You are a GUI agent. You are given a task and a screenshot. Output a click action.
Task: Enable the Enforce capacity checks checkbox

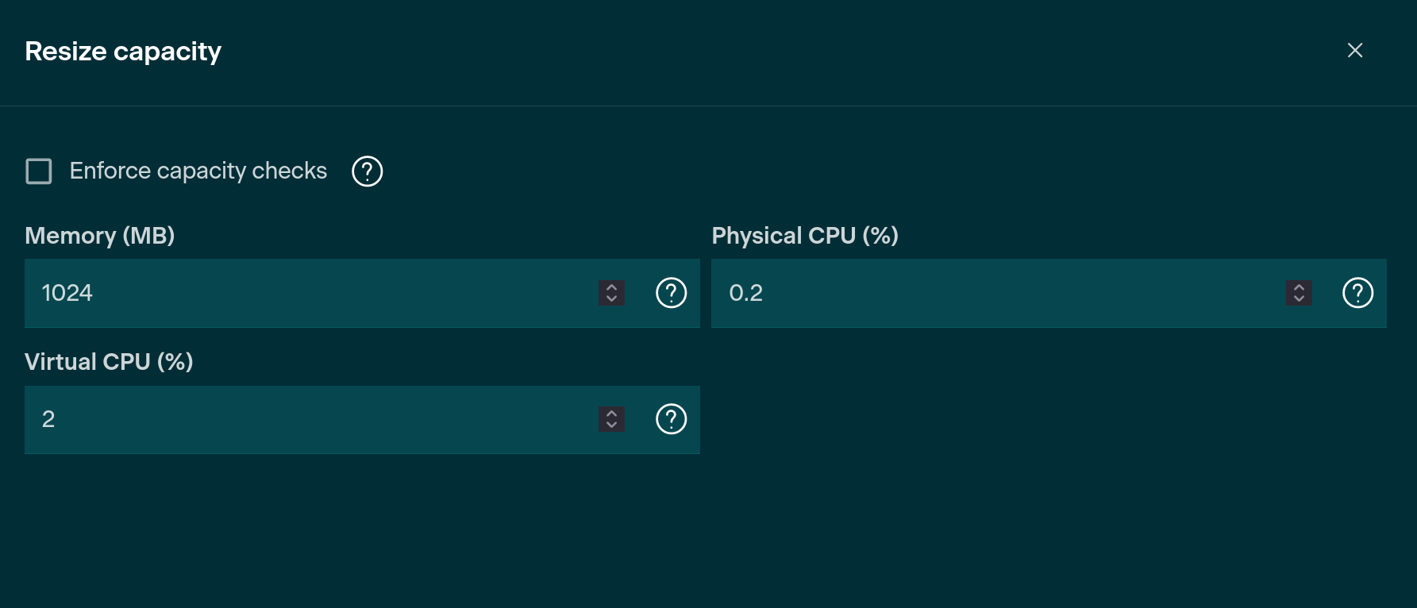point(39,171)
